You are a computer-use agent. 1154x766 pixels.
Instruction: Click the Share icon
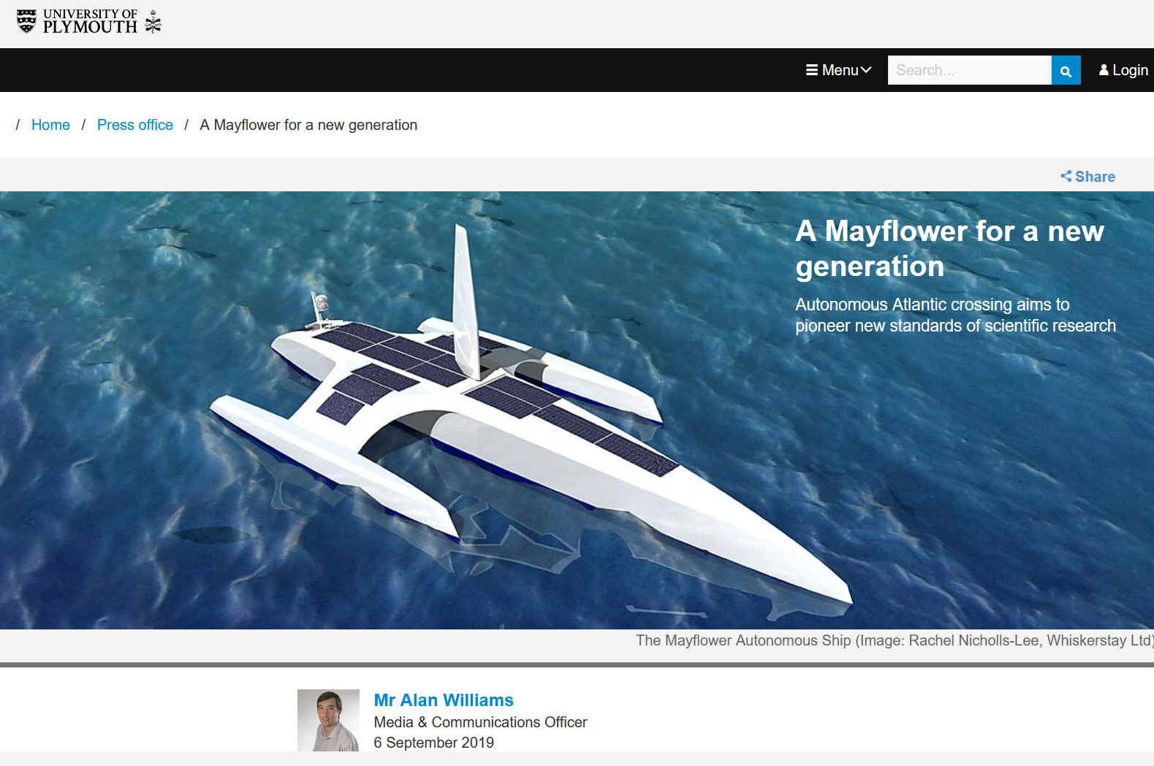pyautogui.click(x=1066, y=176)
